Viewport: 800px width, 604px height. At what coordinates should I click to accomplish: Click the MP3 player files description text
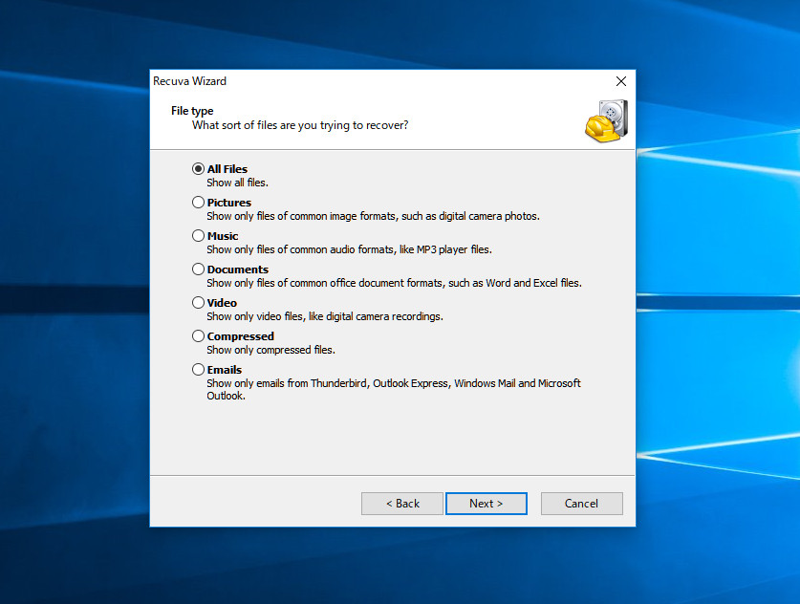tap(350, 249)
